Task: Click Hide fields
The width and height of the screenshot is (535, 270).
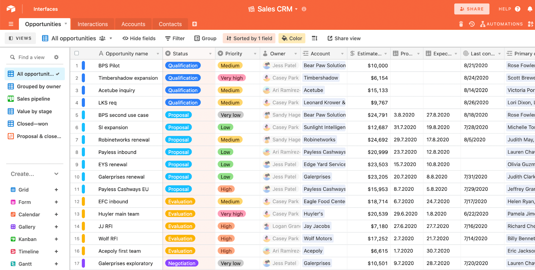Action: [x=139, y=38]
